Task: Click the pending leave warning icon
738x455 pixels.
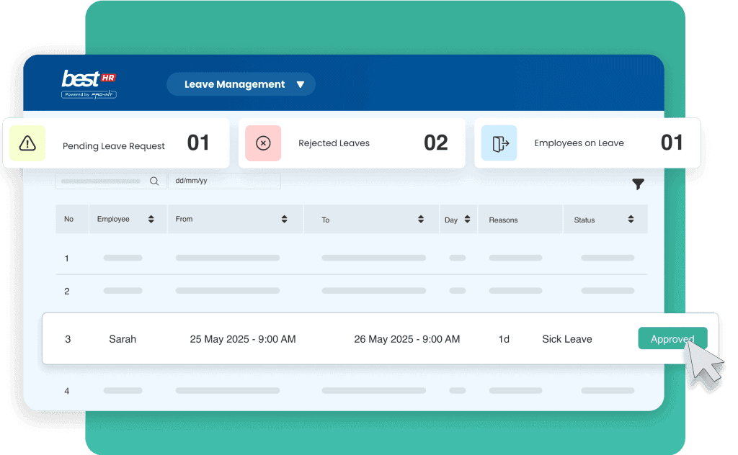Action: 27,143
